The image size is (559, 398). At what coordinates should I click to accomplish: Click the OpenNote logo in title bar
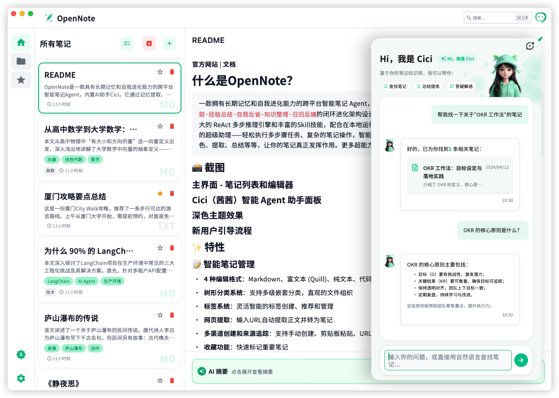(49, 18)
